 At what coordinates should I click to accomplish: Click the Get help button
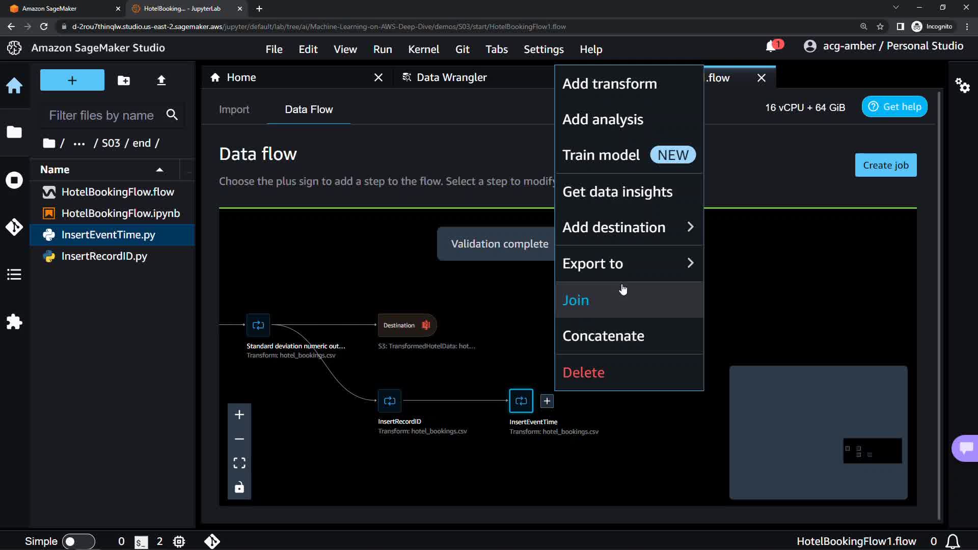[x=894, y=107]
